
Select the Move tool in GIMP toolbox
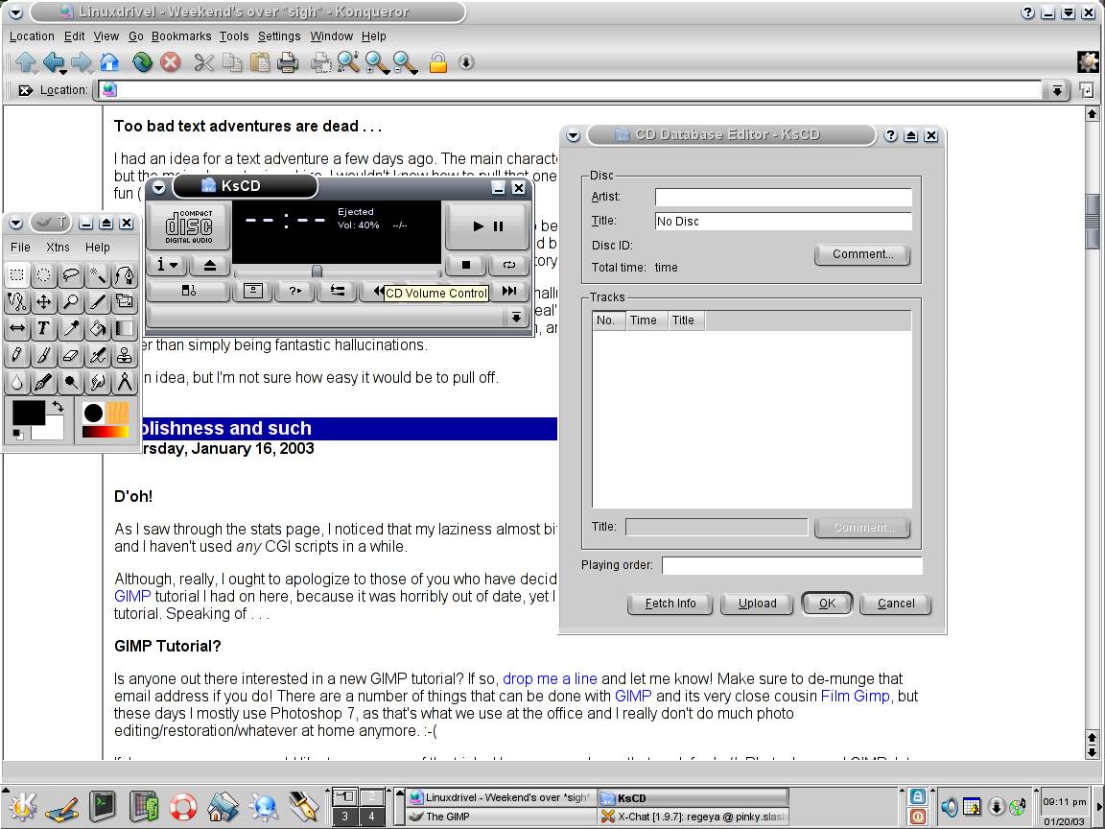point(44,301)
